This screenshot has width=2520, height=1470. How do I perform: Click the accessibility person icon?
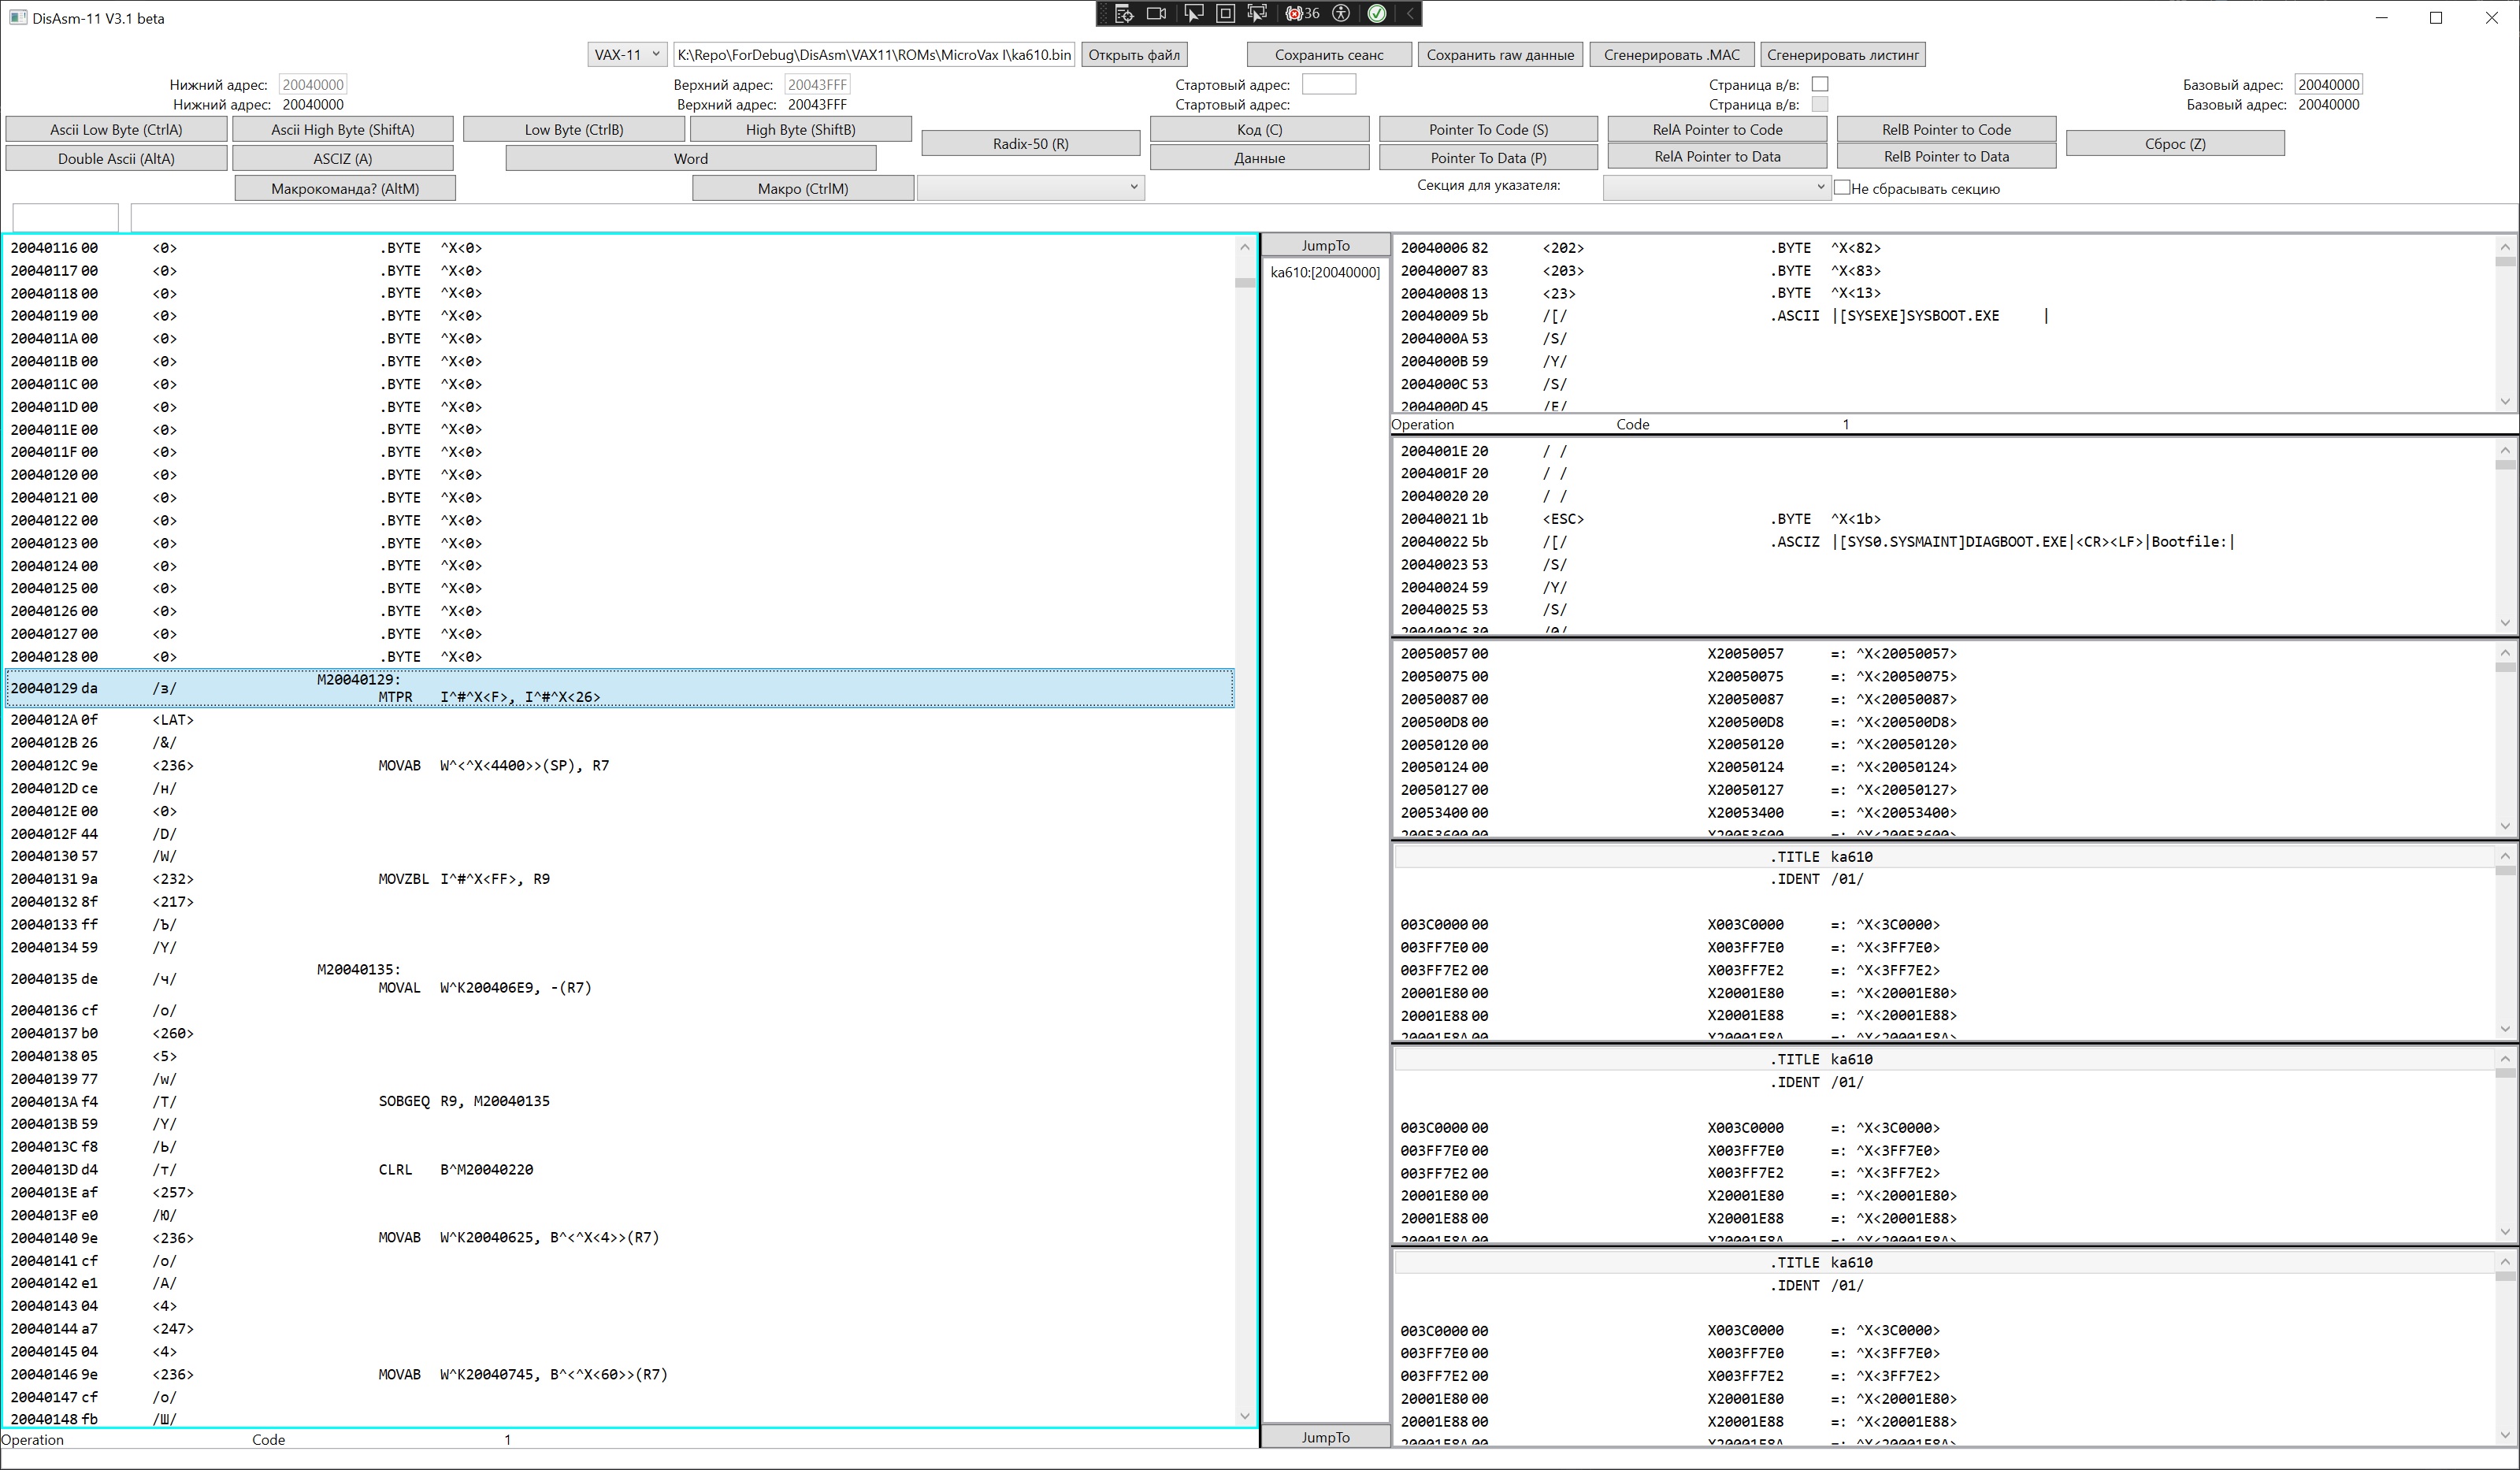1342,13
